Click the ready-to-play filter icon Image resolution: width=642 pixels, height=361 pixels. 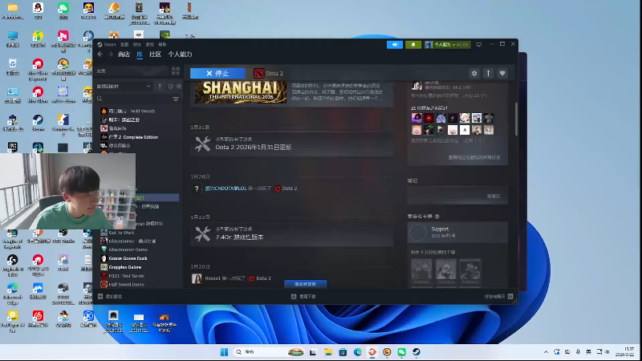tap(179, 87)
